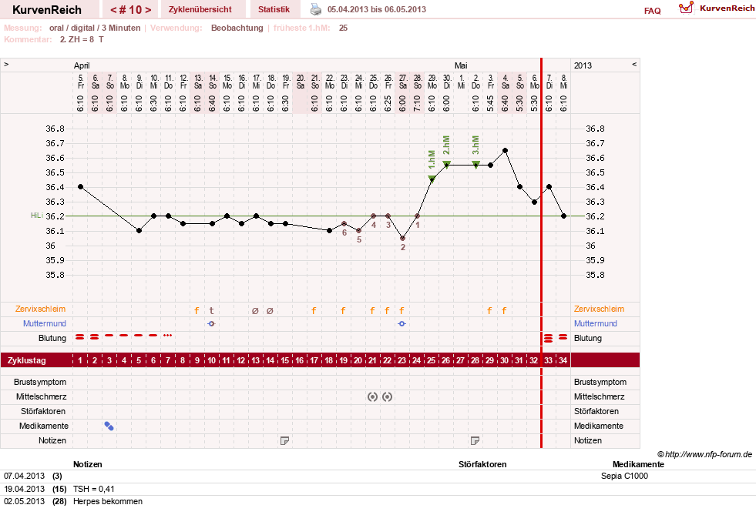Click the Muttermund circle on day 10
This screenshot has height=525, width=756.
210,323
